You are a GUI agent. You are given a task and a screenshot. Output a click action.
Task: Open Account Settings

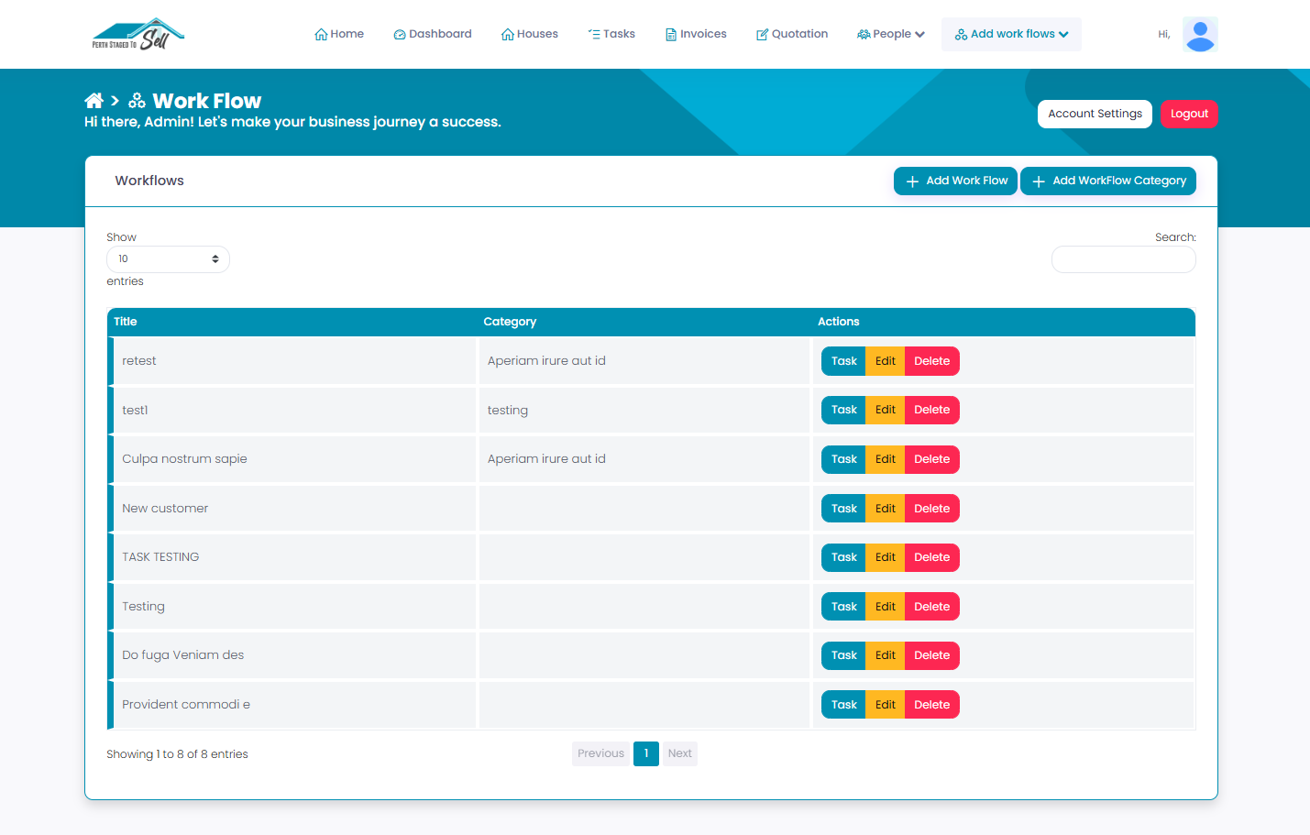coord(1095,114)
